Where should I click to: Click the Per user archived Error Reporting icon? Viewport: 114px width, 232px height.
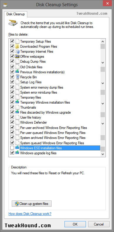pos(17,128)
